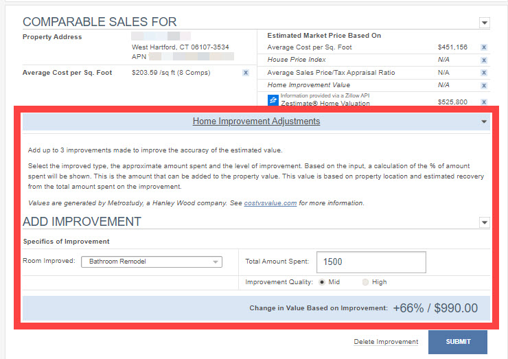The height and width of the screenshot is (359, 508).
Task: Remove the House Price Index row
Action: (484, 60)
